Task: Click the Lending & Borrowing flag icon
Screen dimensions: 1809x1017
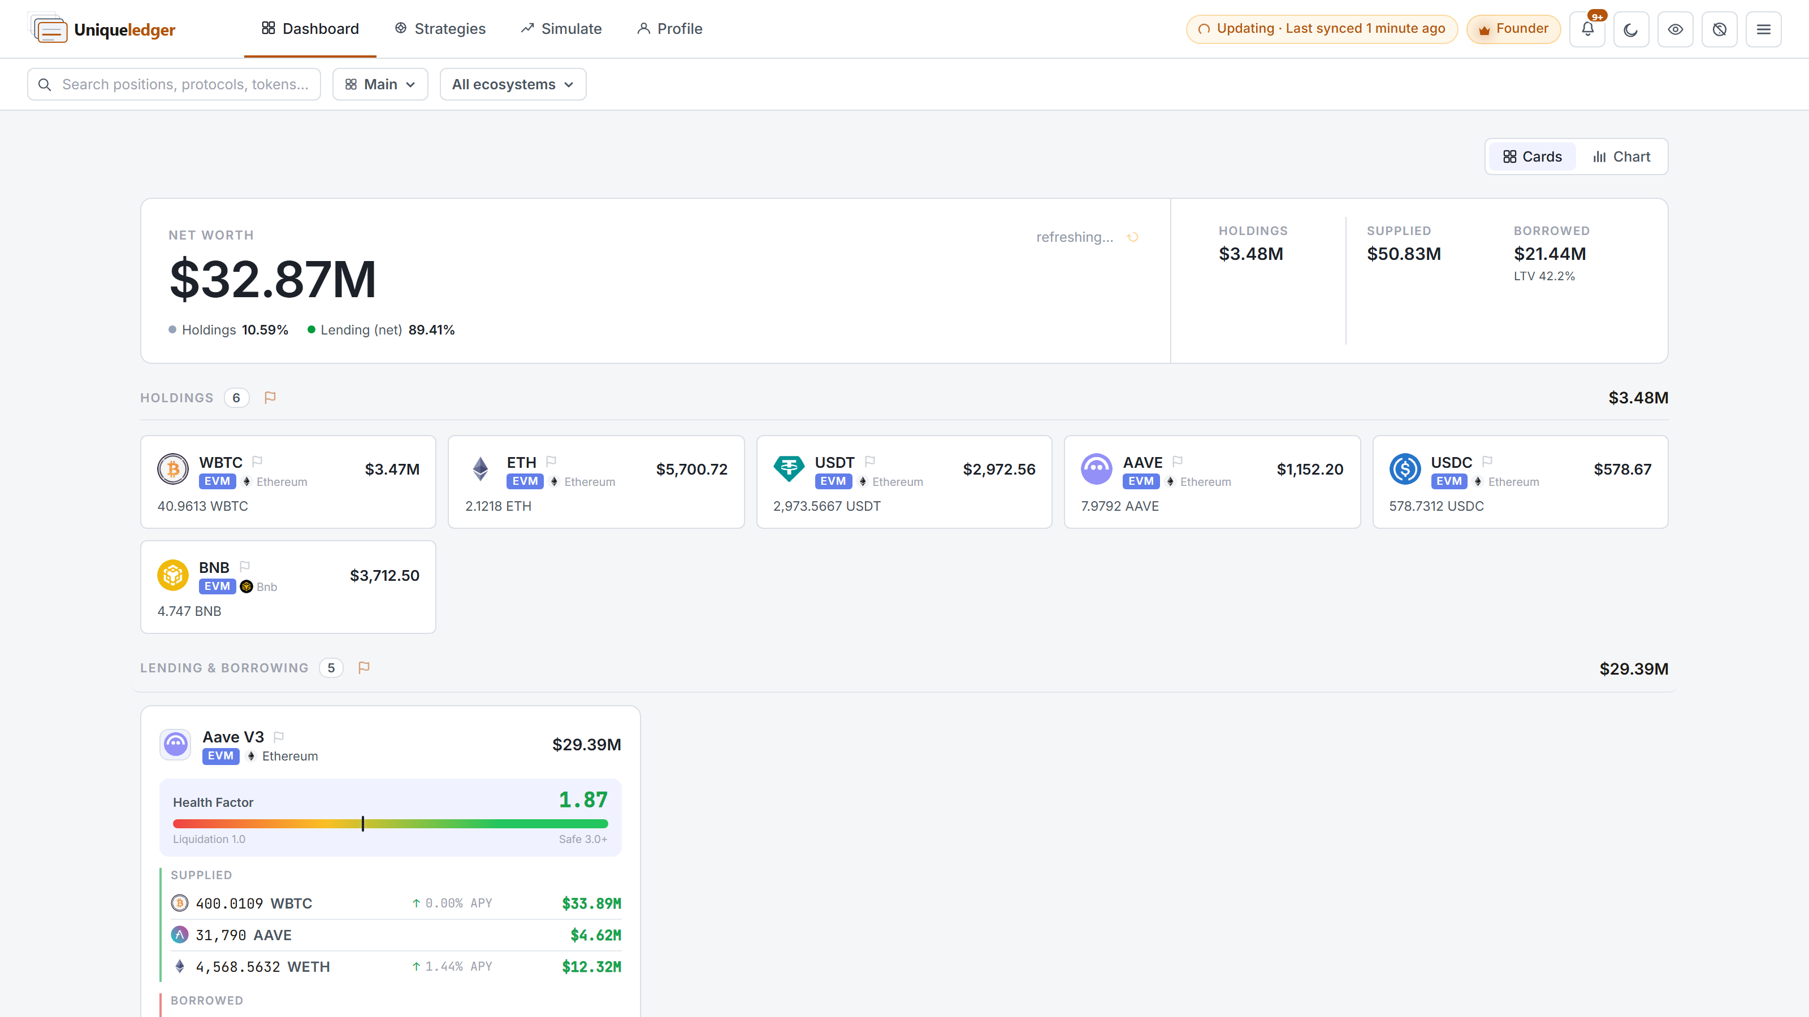Action: (363, 667)
